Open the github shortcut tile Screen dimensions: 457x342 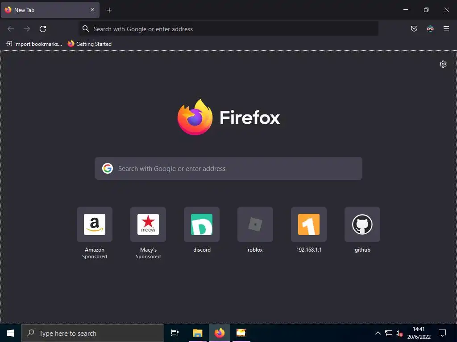pyautogui.click(x=362, y=224)
